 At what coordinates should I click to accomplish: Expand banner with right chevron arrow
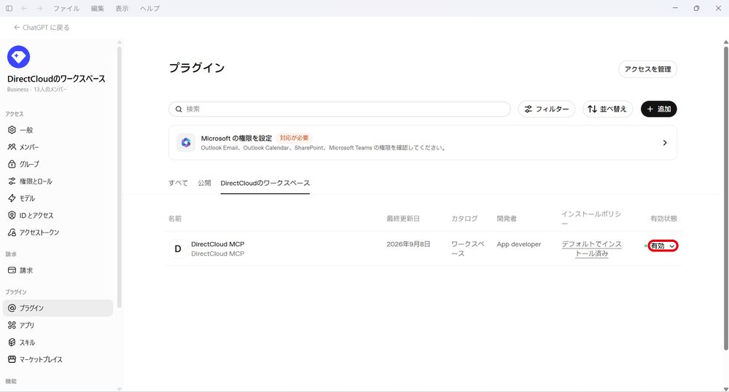(665, 143)
